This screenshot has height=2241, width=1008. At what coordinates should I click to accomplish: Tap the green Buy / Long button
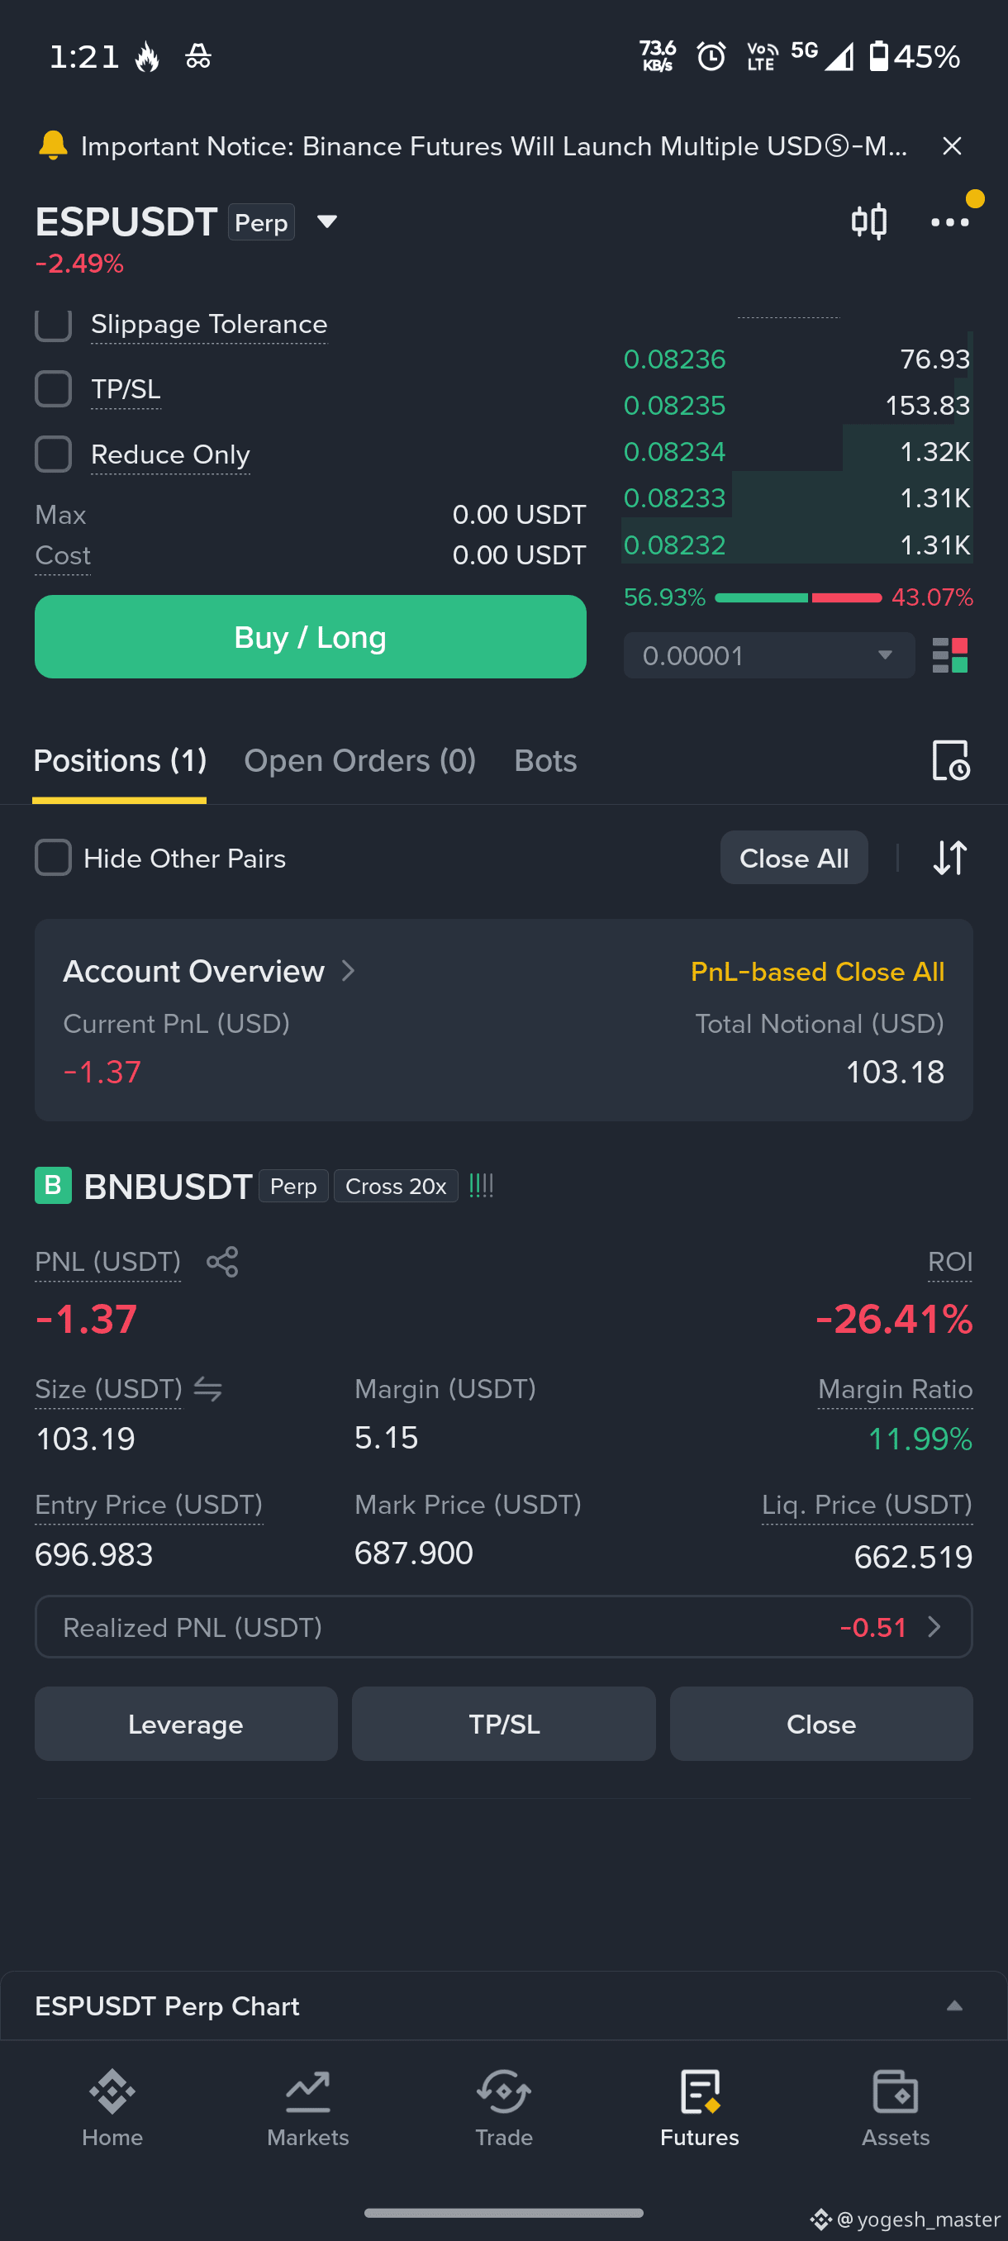tap(311, 637)
